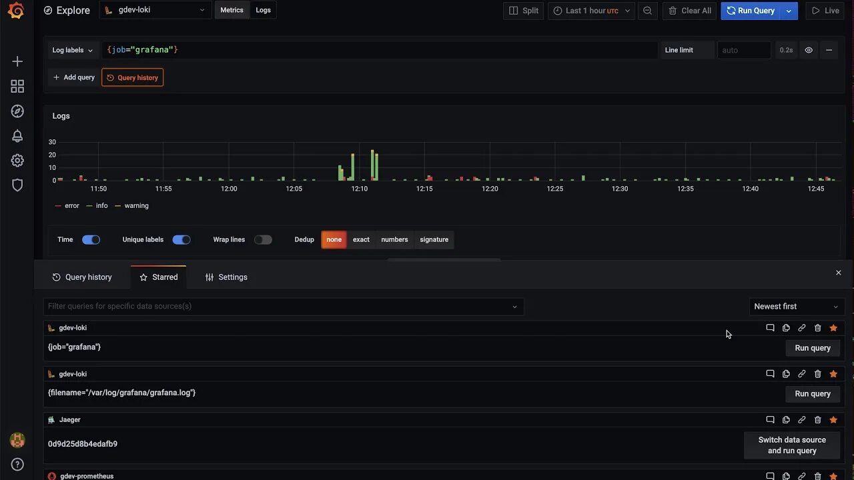Viewport: 854px width, 480px height.
Task: Click the Line limit input field
Action: pos(744,50)
